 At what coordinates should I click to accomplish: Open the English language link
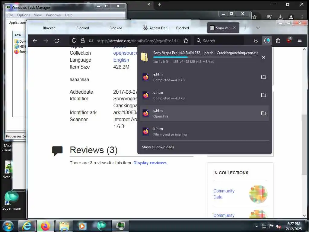point(121,60)
